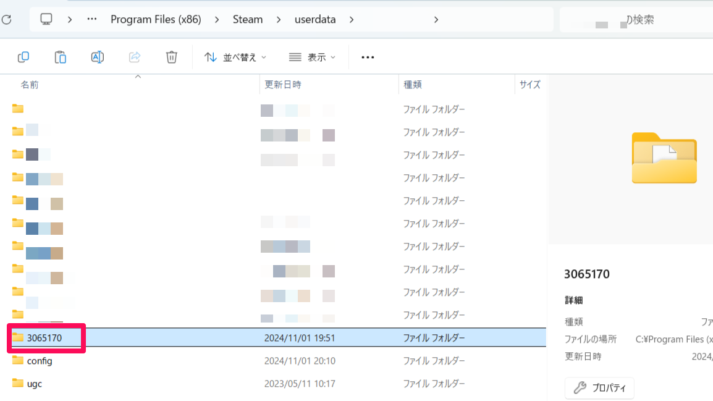The width and height of the screenshot is (713, 401).
Task: Select the ugc folder
Action: click(35, 384)
